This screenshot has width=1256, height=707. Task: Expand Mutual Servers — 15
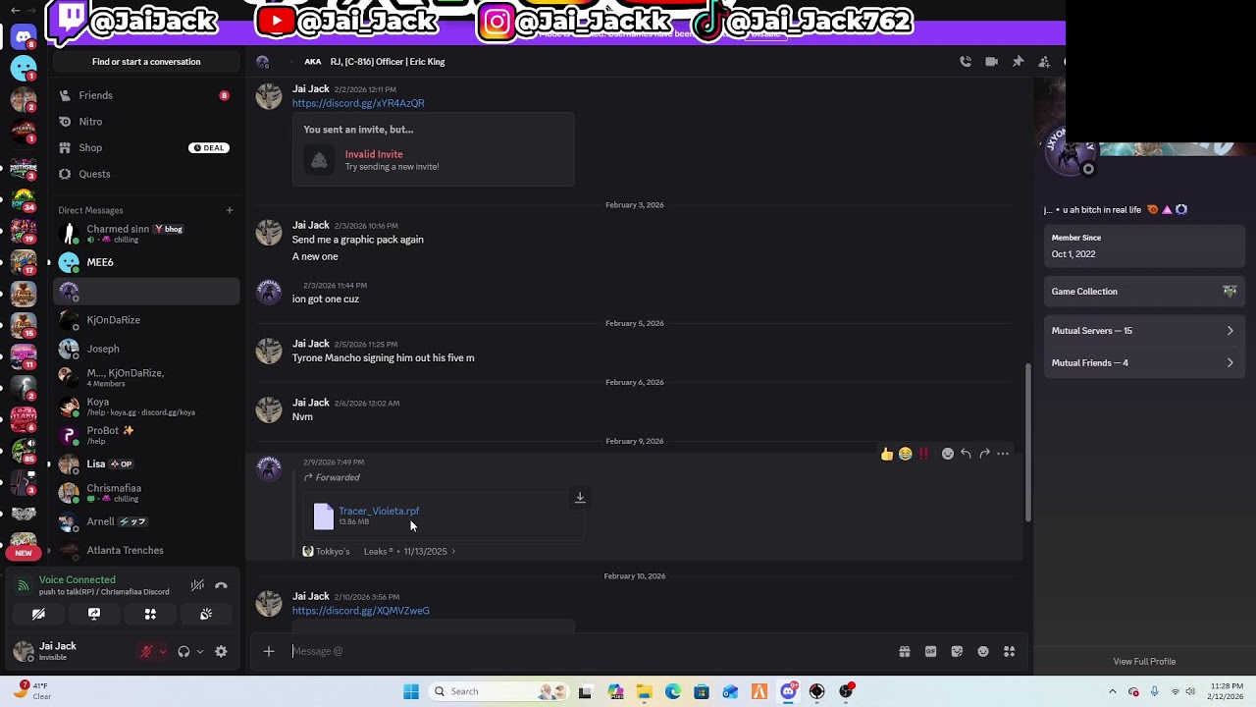[1143, 331]
